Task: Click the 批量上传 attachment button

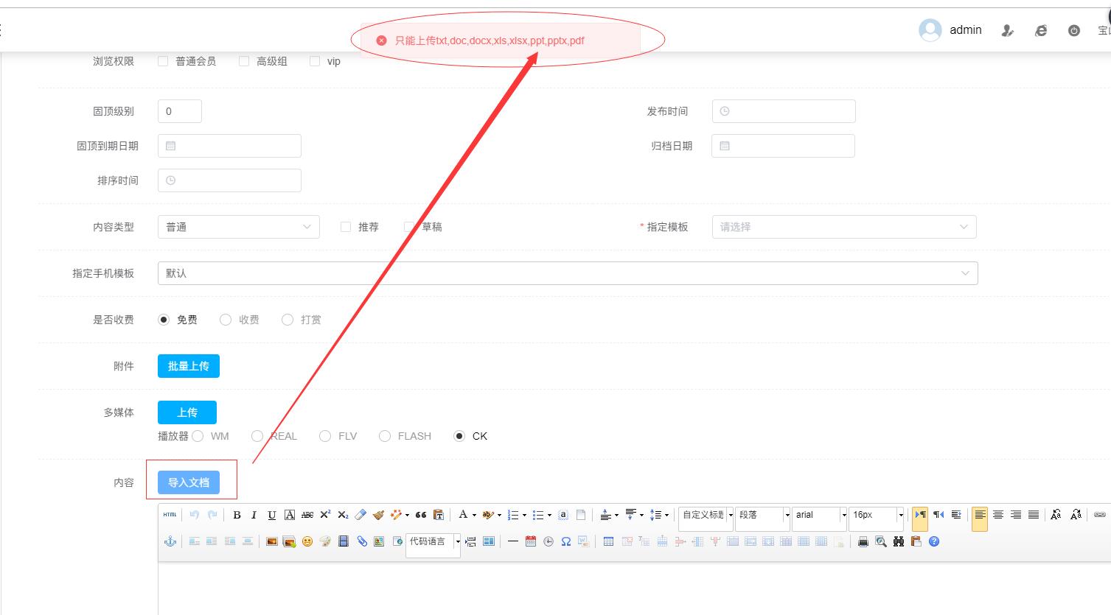Action: [189, 366]
